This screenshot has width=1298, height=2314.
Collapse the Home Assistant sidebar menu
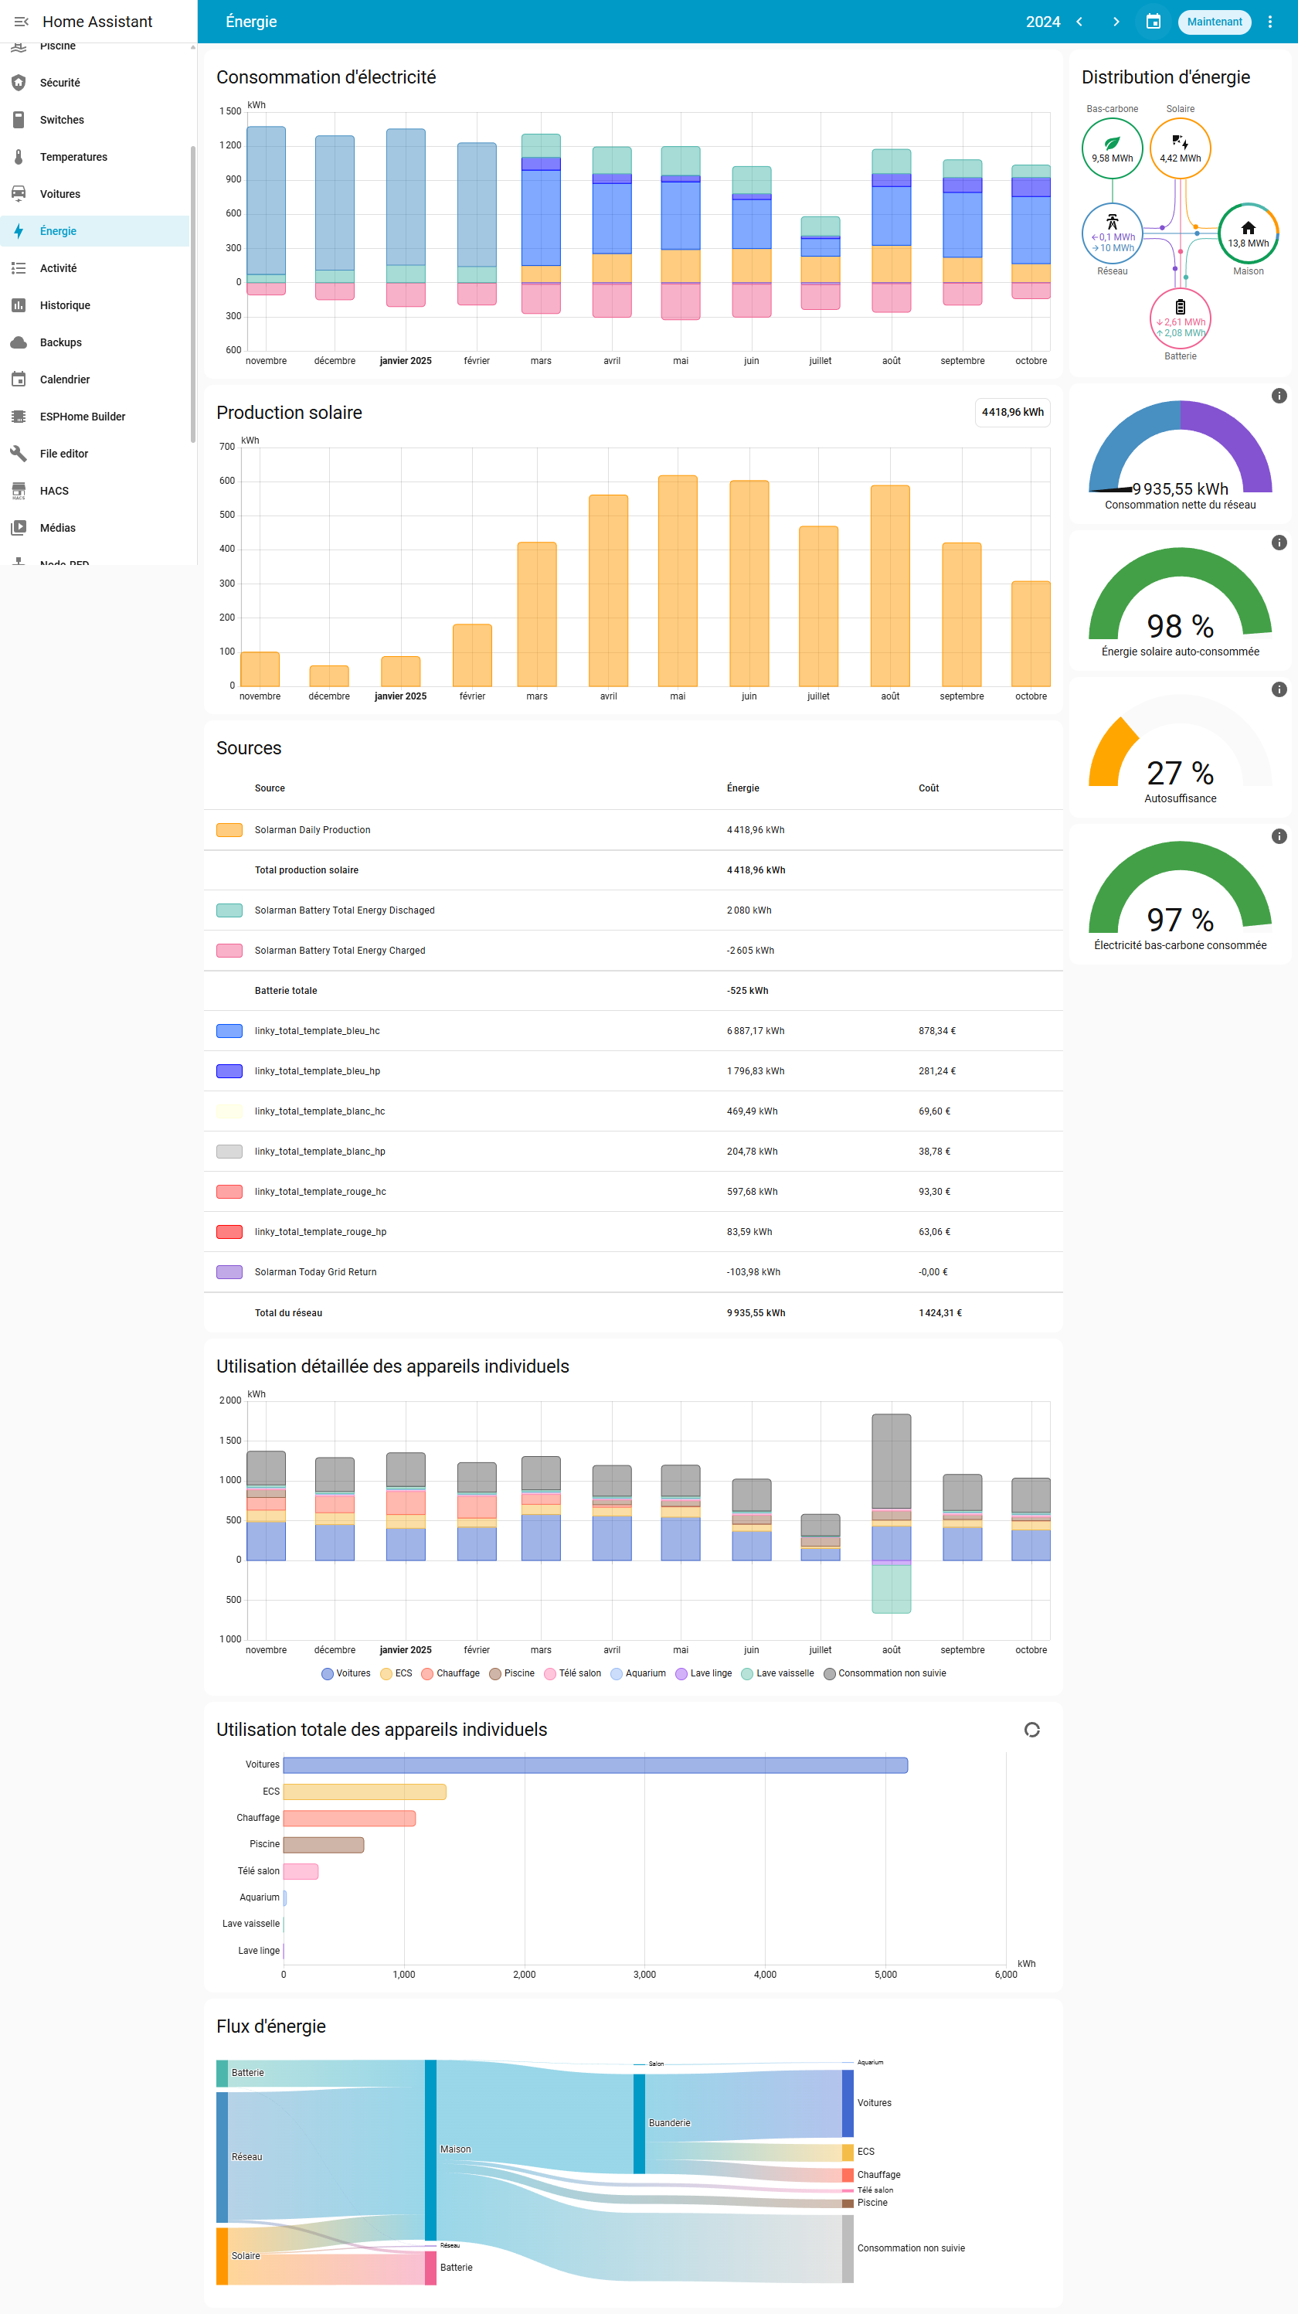click(x=21, y=22)
